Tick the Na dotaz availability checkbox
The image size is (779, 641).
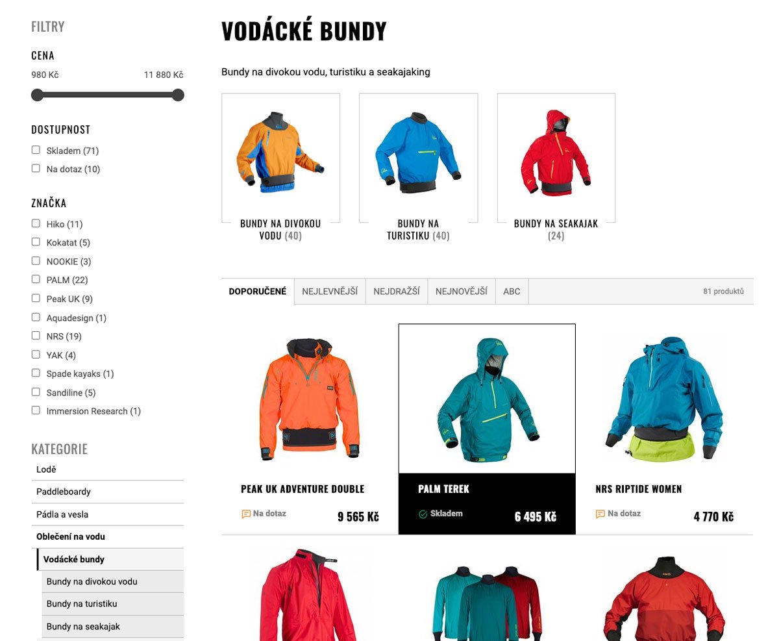pos(36,168)
